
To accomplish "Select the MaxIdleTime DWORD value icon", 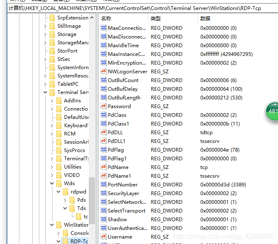I will [104, 45].
